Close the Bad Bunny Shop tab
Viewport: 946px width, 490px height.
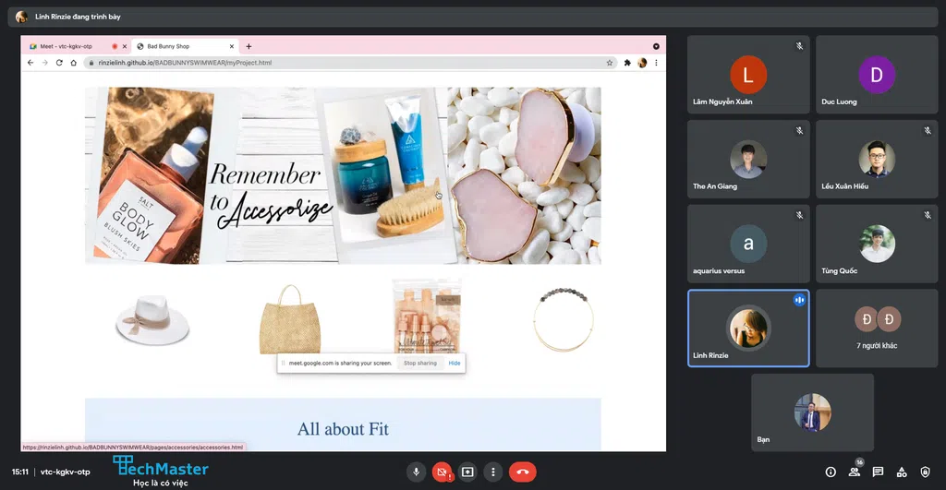click(x=231, y=46)
